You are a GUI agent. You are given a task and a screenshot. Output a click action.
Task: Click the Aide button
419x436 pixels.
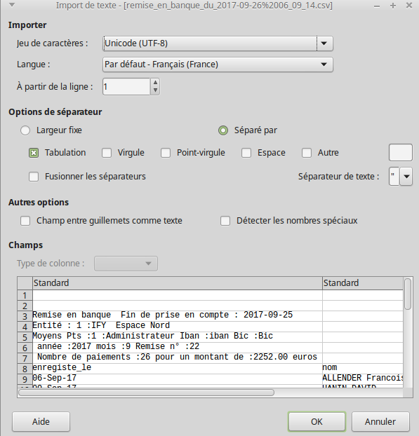coord(41,422)
